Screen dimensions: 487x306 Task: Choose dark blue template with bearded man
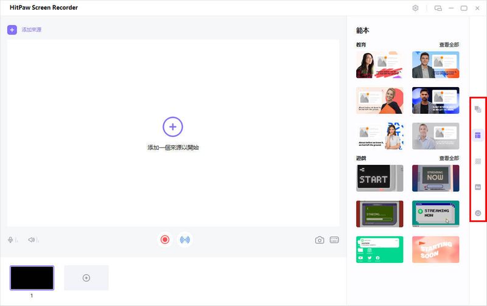[x=435, y=100]
